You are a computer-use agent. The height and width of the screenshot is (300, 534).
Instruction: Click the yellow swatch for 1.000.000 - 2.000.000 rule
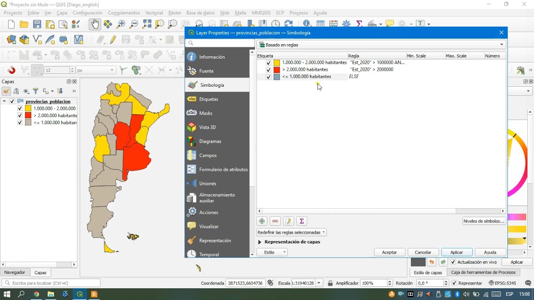[x=277, y=63]
